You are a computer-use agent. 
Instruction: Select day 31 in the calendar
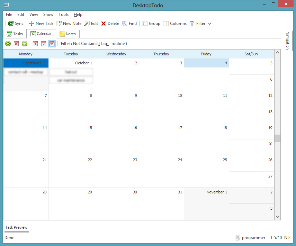pos(161,203)
